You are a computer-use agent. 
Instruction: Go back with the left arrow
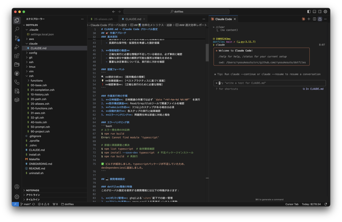114,12
